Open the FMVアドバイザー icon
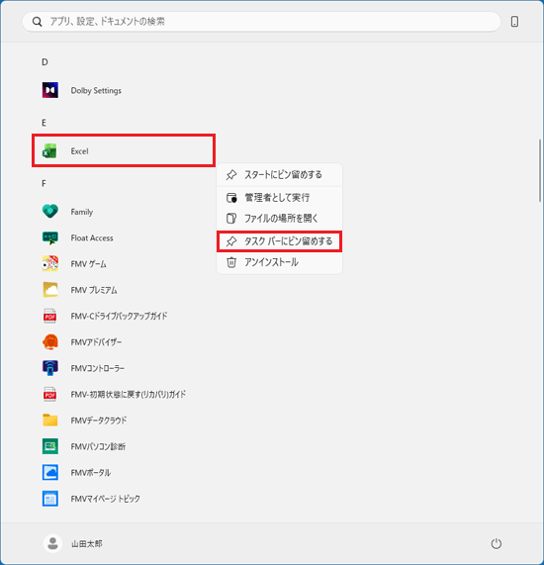Viewport: 544px width, 565px height. point(50,341)
